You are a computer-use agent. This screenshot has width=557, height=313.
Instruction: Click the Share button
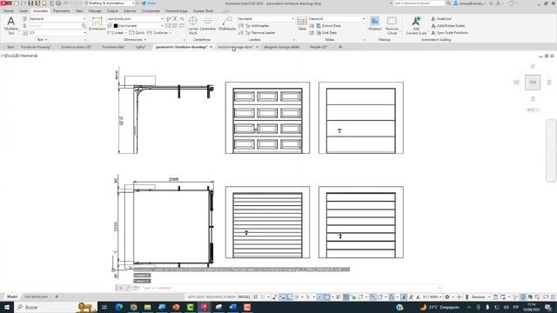(x=149, y=3)
